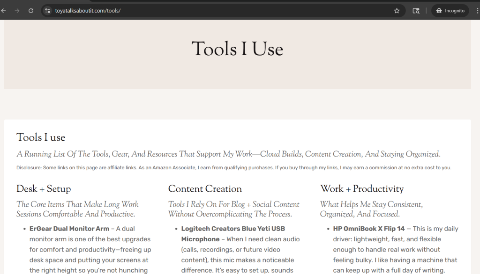This screenshot has width=480, height=274.
Task: Open the ErGear Dual Monitor Arm link
Action: click(x=68, y=229)
